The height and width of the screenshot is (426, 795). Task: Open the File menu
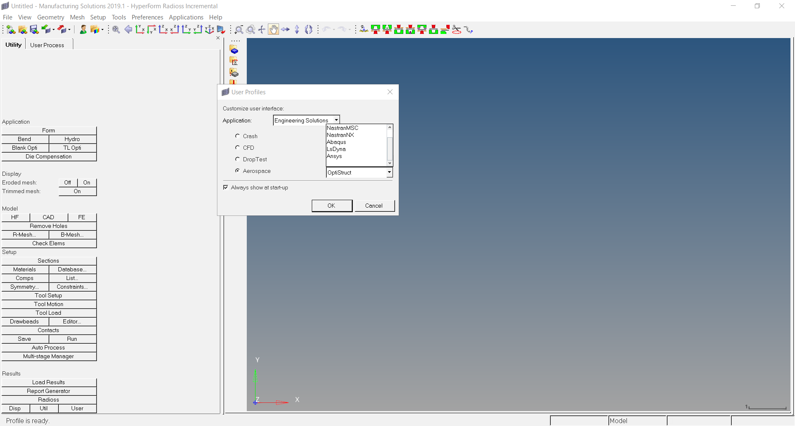pyautogui.click(x=7, y=17)
